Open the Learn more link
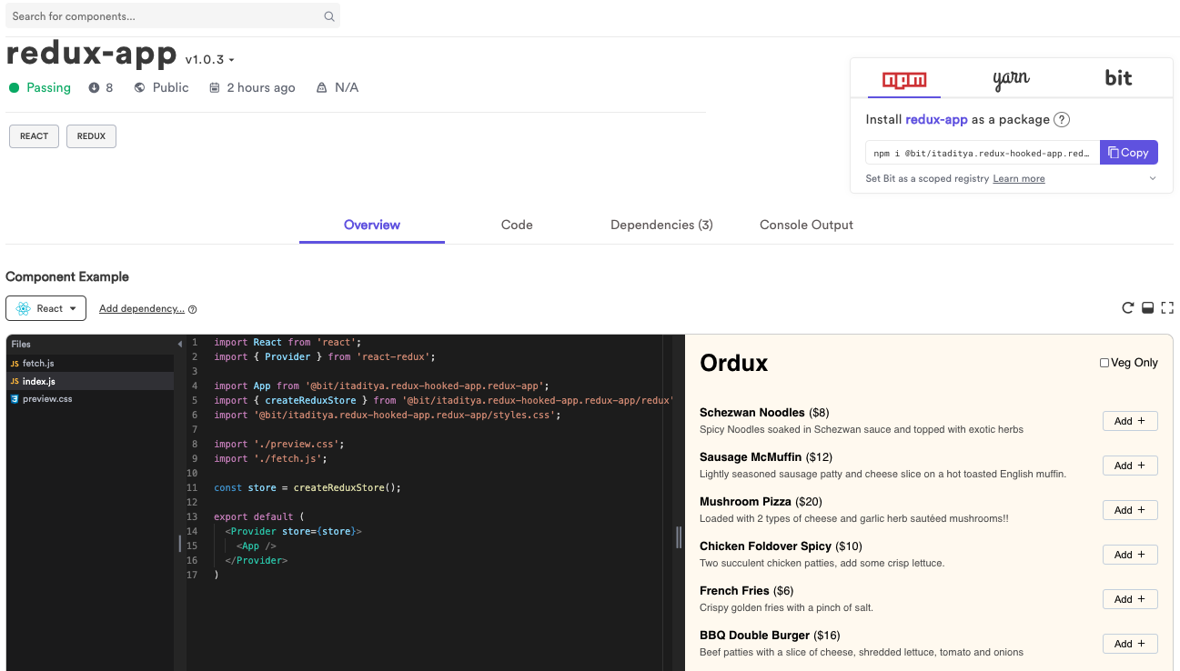 coord(1018,178)
